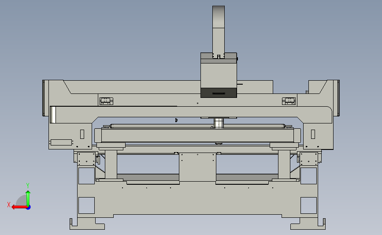Select the center rectangular plate in the base

(197, 167)
